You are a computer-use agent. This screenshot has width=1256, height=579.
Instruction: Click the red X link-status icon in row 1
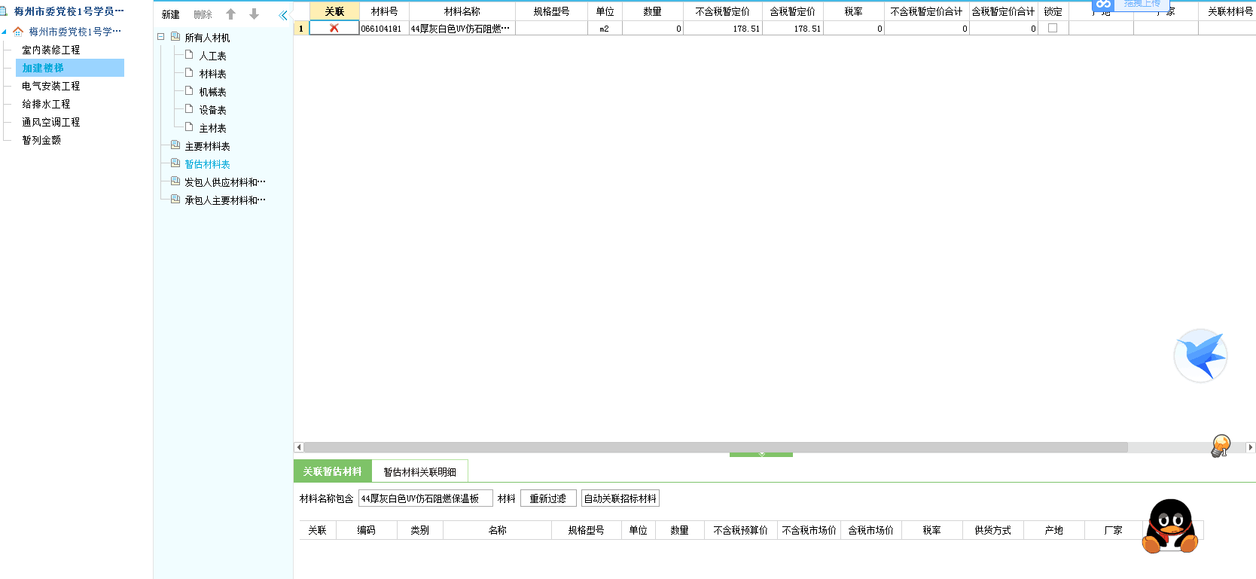tap(334, 28)
